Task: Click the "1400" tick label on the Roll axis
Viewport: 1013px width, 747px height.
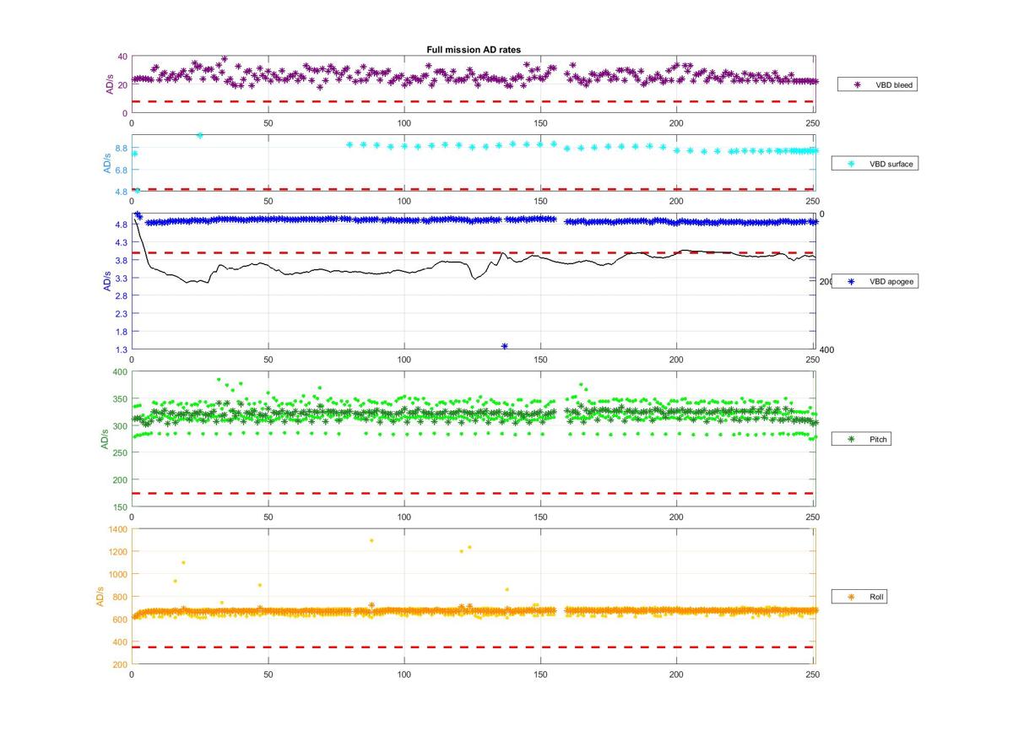Action: click(118, 528)
